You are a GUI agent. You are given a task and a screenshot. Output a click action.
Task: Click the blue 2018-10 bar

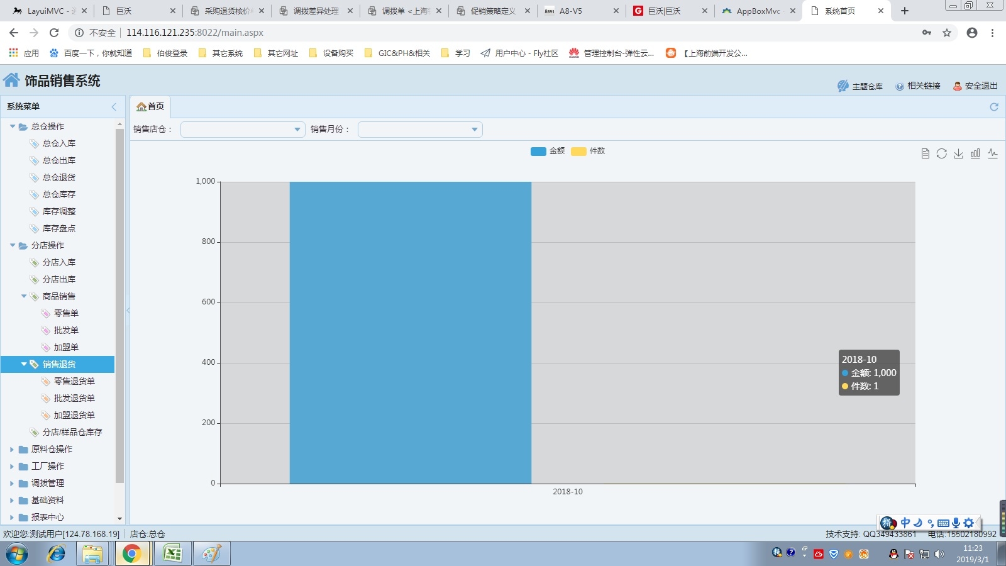[x=410, y=333]
